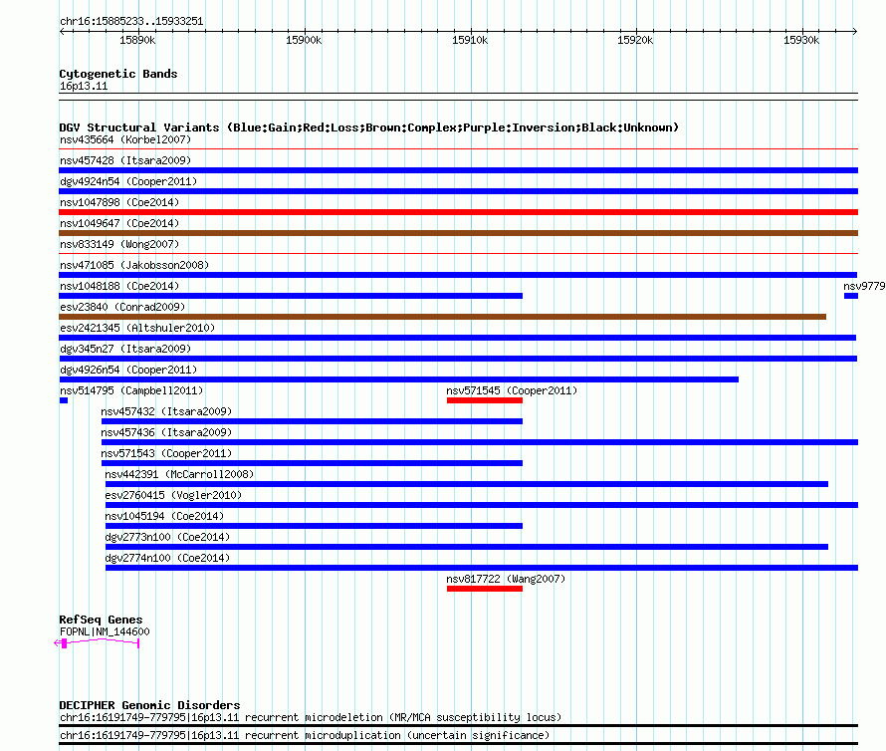Click the RefSeq Genes track title
Viewport: 886px width, 751px height.
point(101,620)
